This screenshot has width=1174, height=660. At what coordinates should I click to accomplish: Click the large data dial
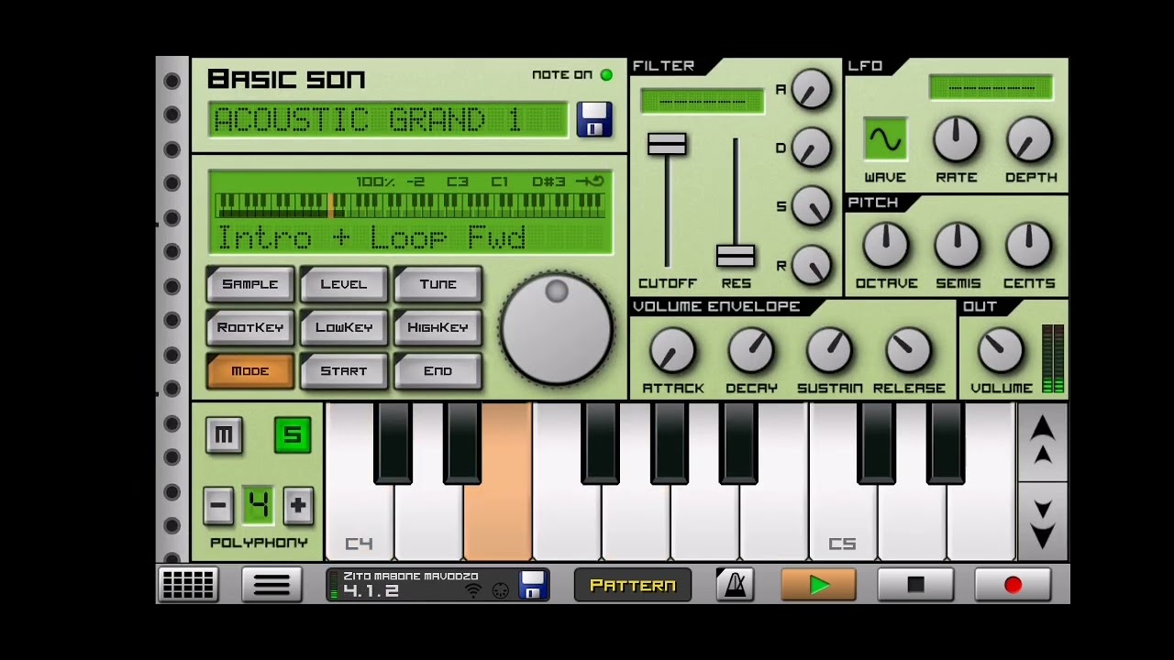click(557, 328)
